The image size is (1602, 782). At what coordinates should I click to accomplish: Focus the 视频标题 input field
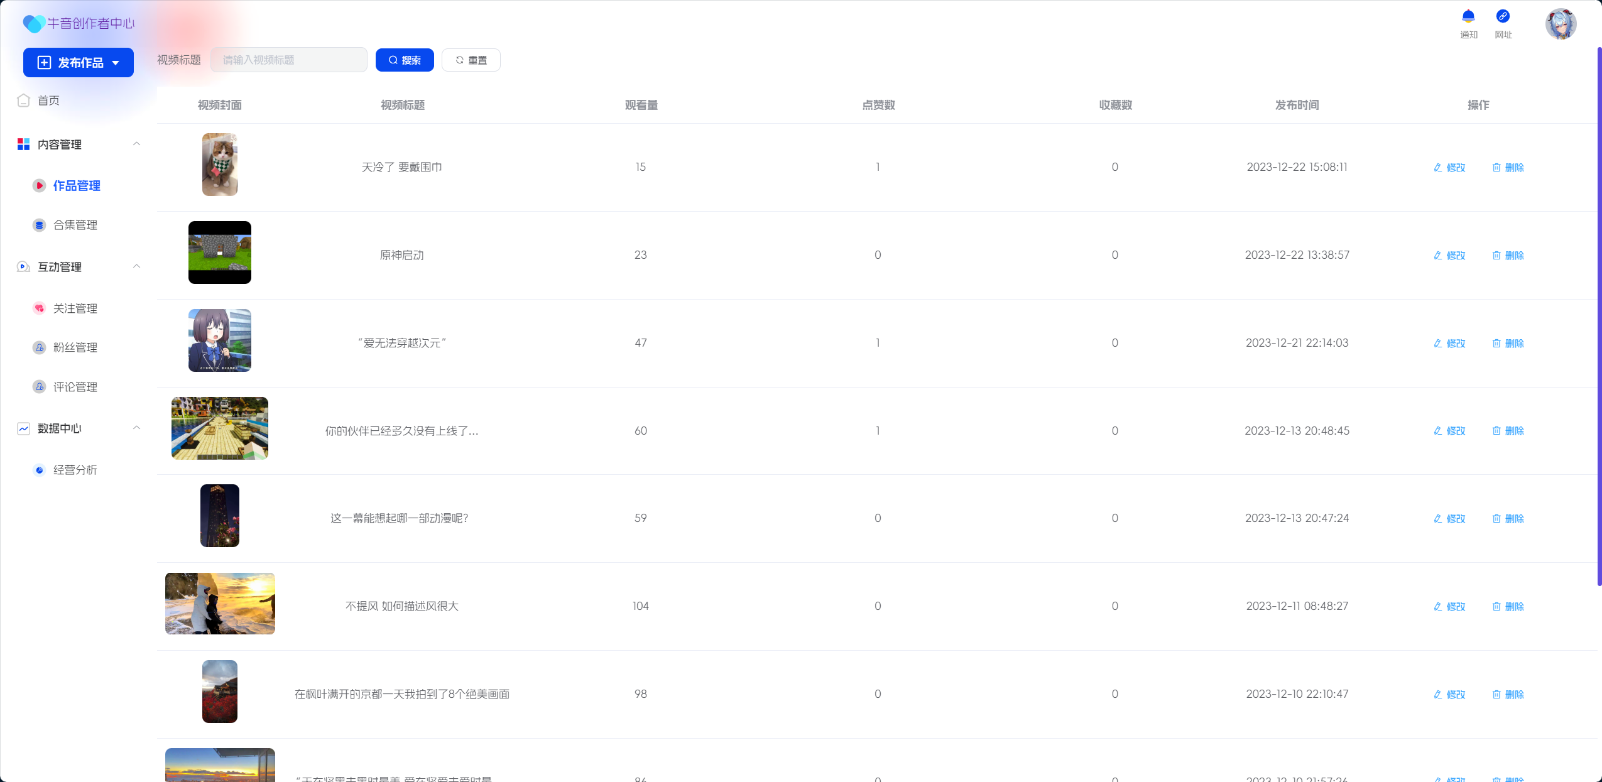coord(288,60)
